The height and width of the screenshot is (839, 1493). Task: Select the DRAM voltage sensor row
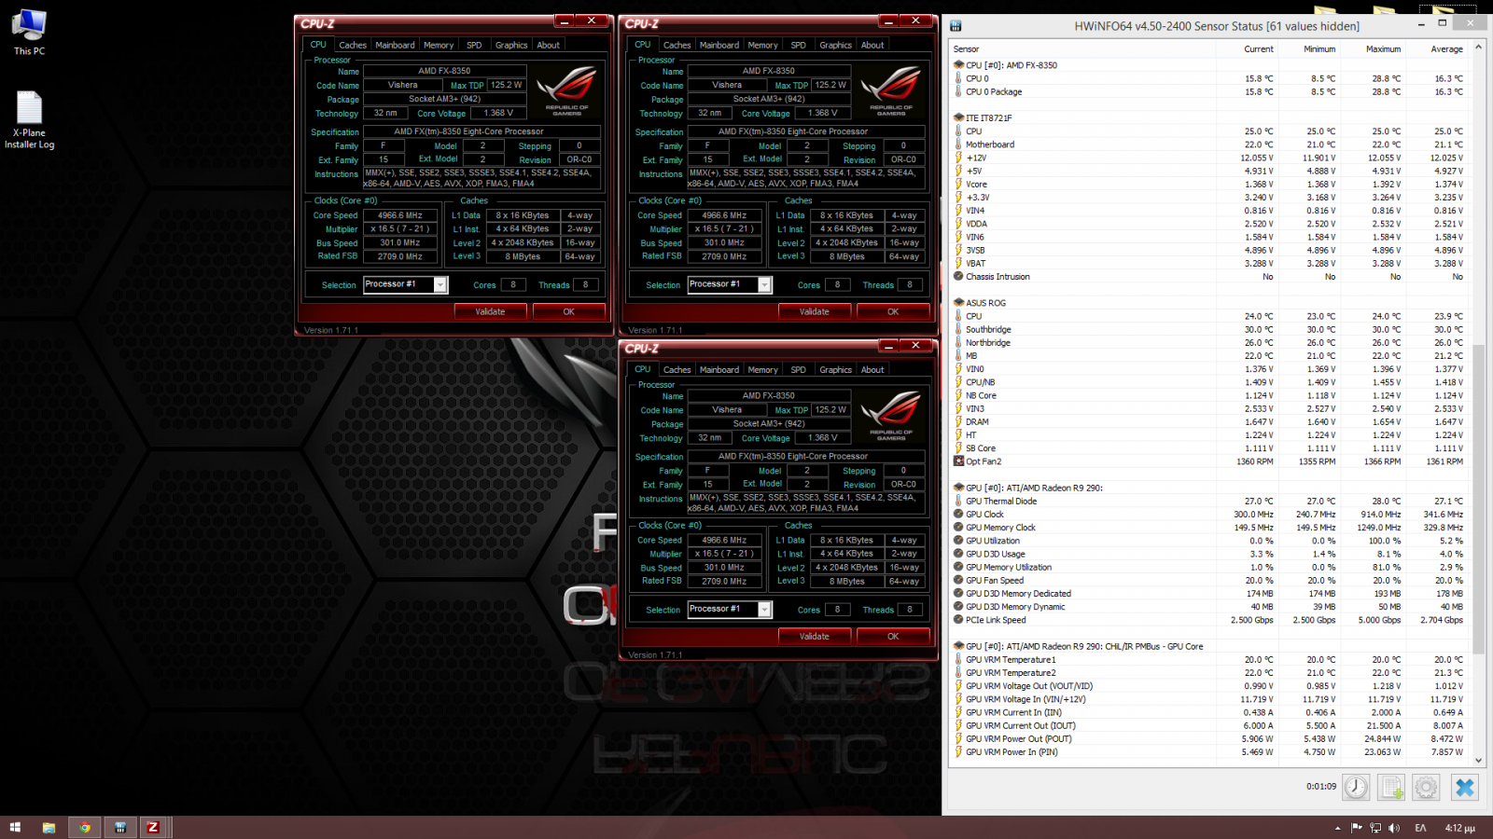click(x=1208, y=422)
